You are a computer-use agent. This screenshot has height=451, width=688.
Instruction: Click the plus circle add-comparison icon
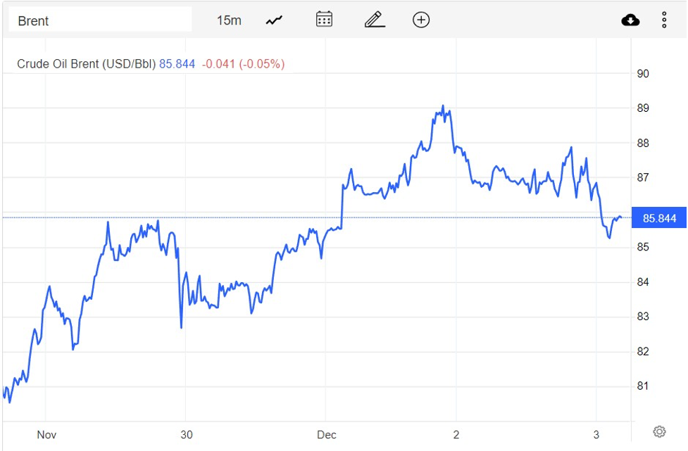click(421, 20)
